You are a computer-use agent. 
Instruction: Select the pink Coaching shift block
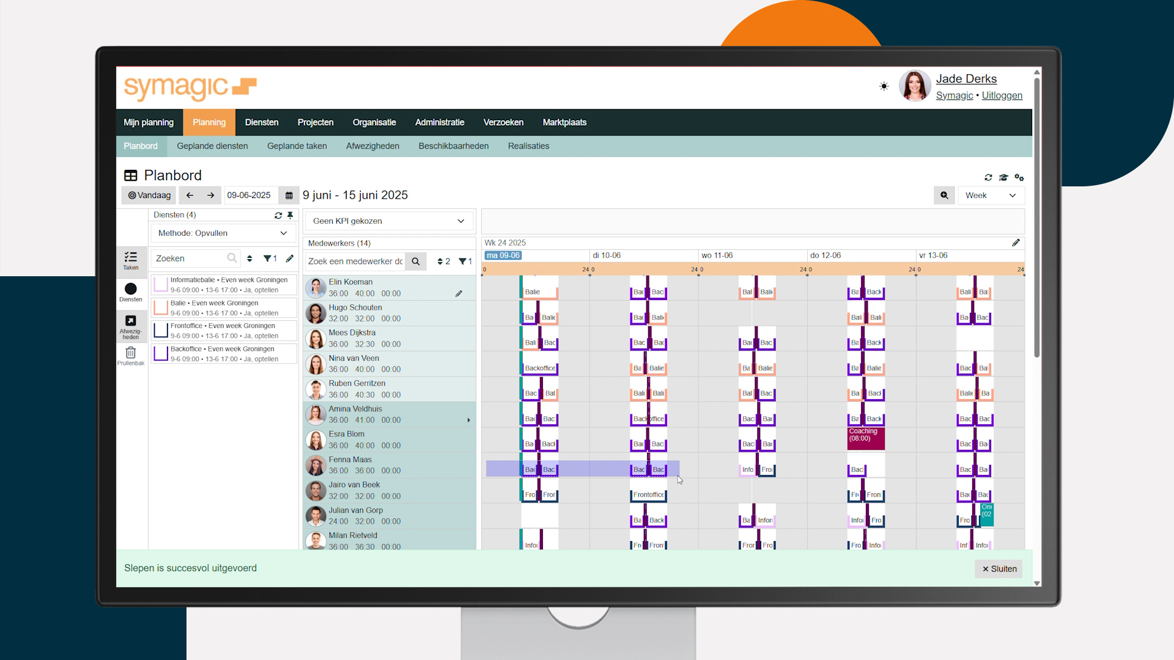click(x=865, y=439)
